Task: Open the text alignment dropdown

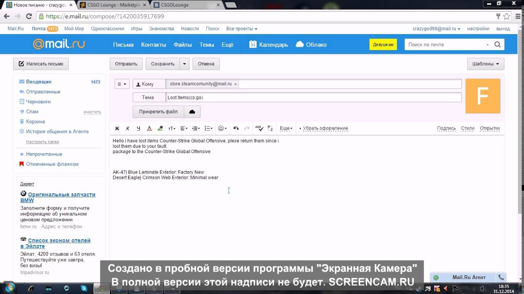Action: 184,128
